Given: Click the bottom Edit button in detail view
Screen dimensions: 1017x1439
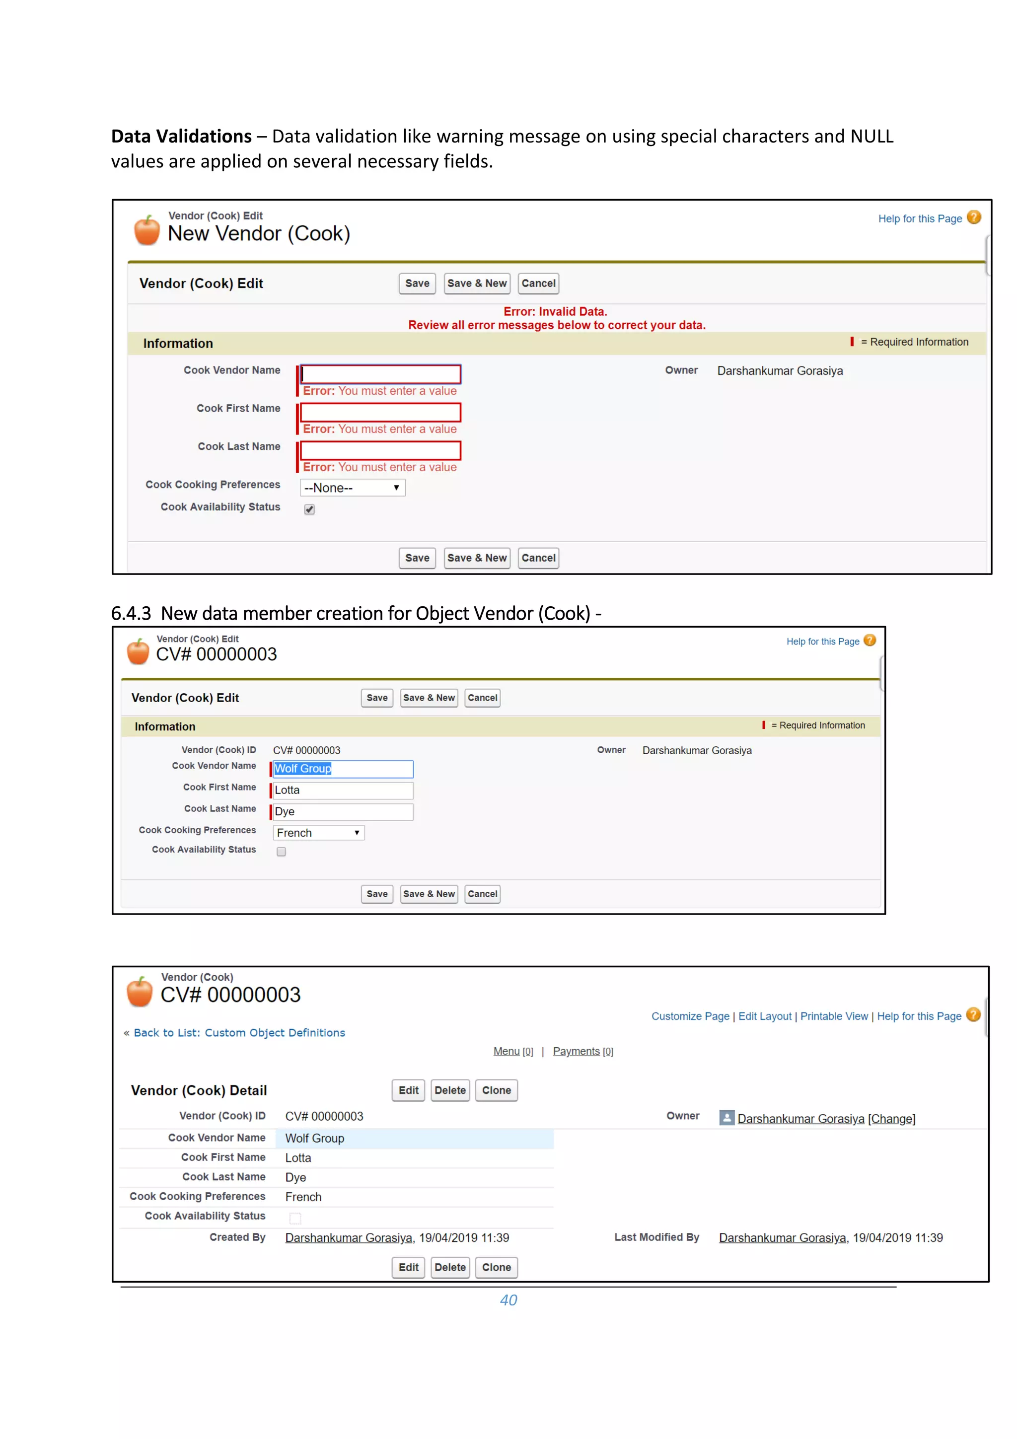Looking at the screenshot, I should (409, 1267).
